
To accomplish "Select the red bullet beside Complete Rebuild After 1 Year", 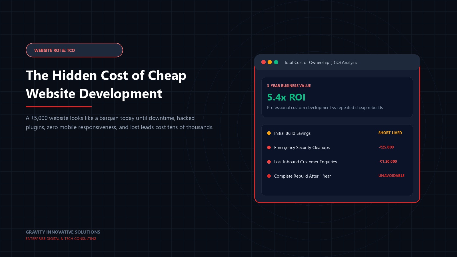I will pyautogui.click(x=269, y=176).
